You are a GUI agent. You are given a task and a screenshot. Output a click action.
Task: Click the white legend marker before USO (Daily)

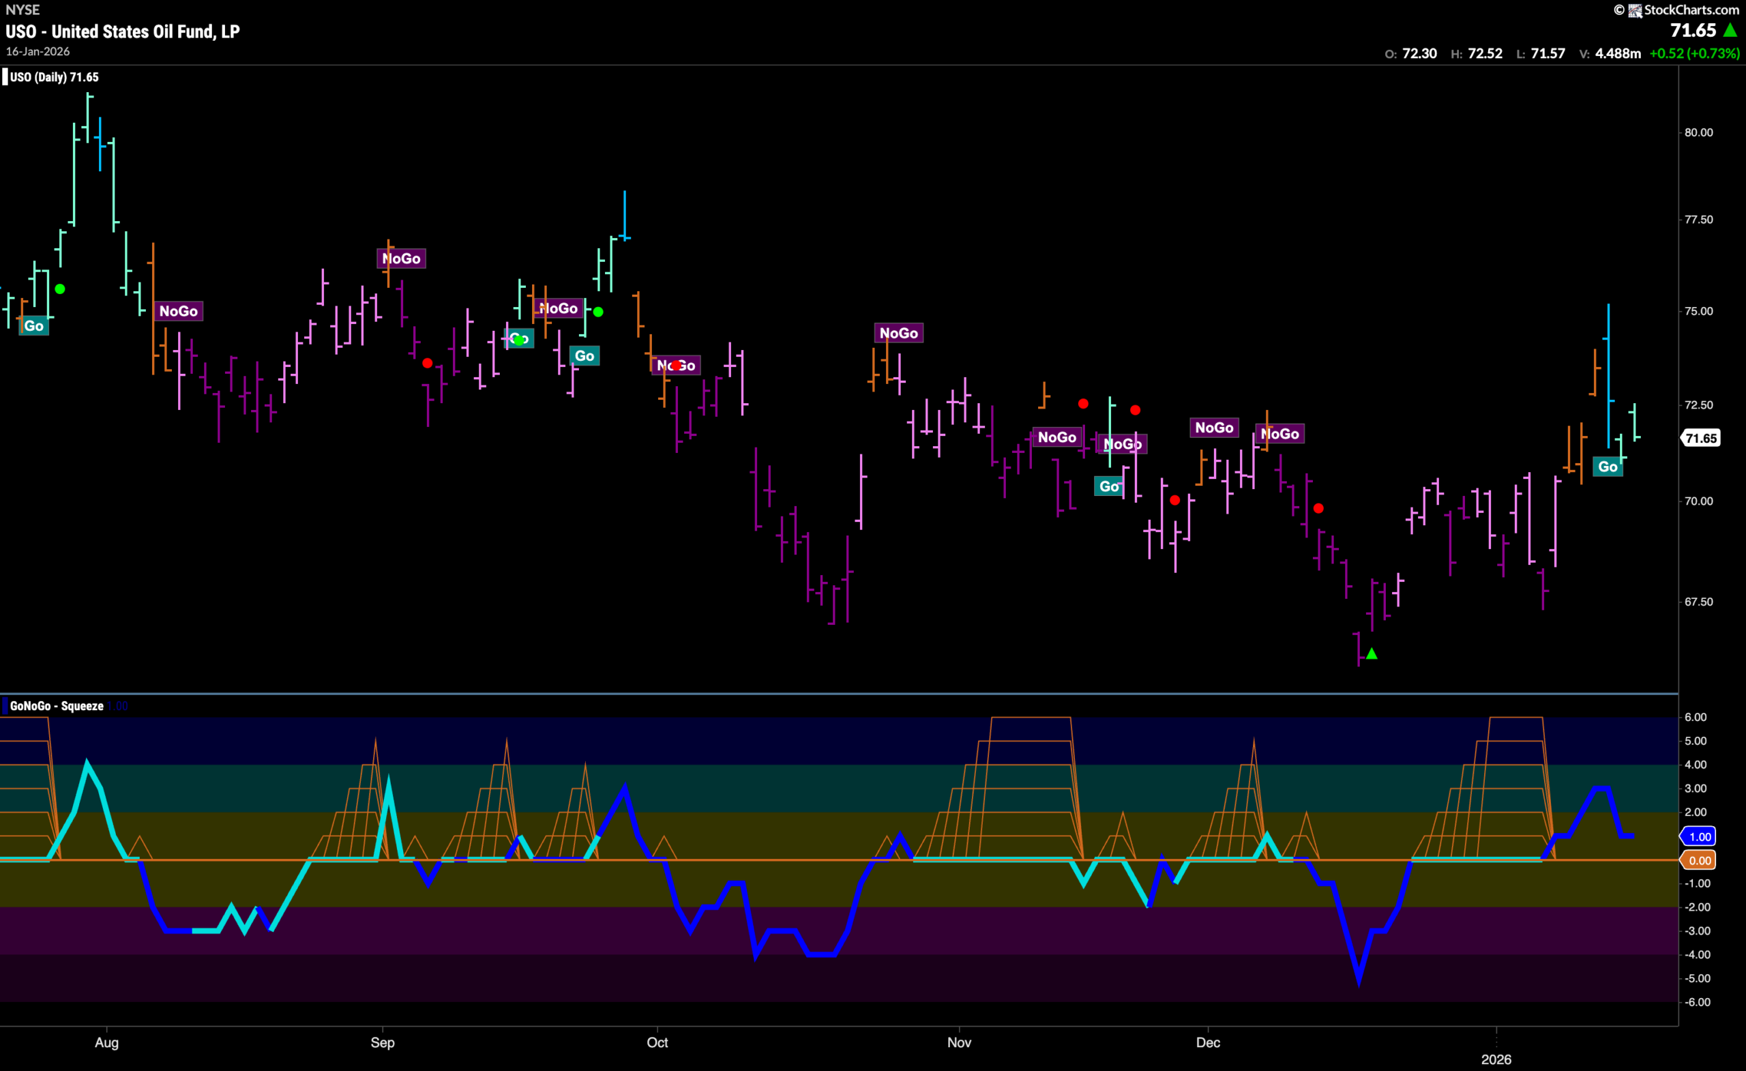(5, 76)
